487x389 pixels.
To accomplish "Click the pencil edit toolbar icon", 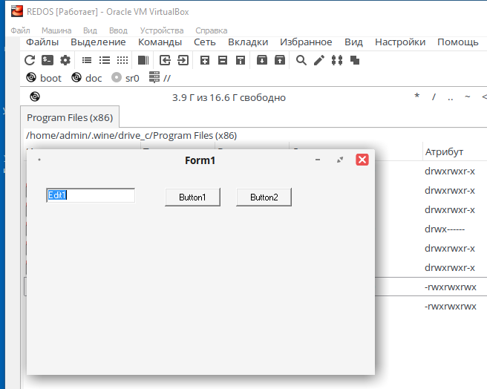I will pyautogui.click(x=318, y=60).
